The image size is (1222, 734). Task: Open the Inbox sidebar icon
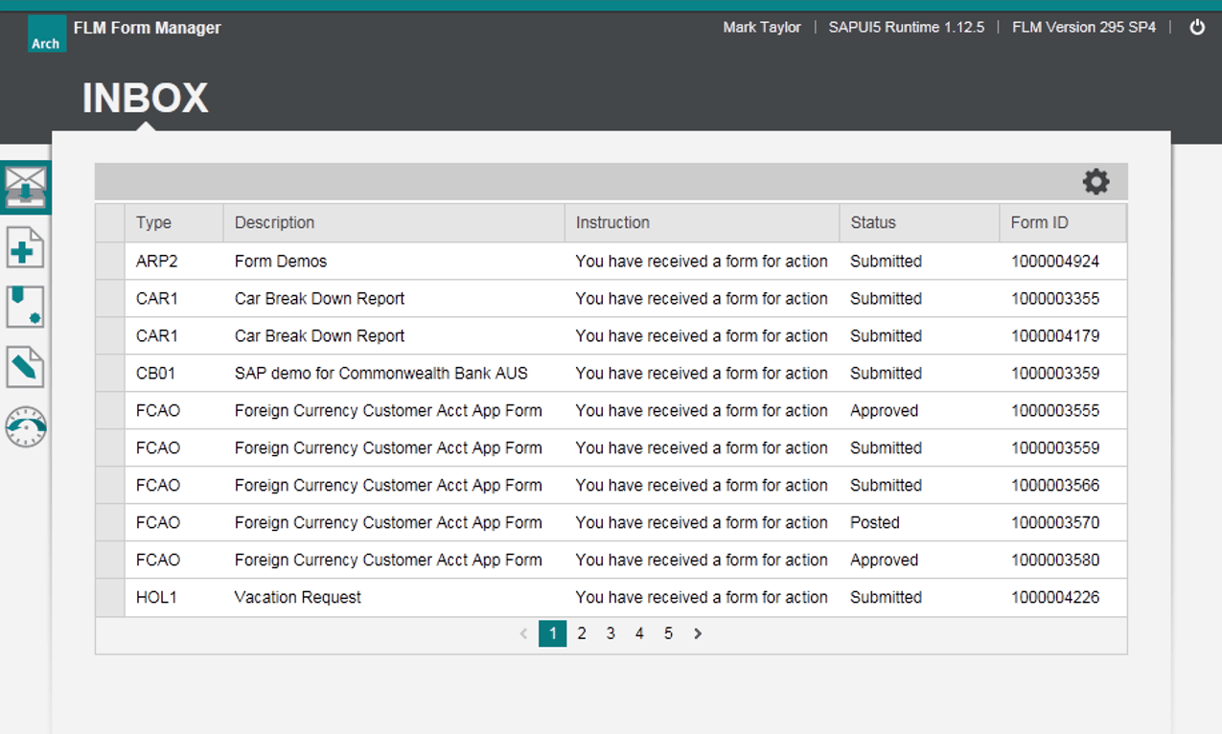click(26, 187)
